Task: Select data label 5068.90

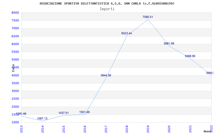Action: pos(190,56)
